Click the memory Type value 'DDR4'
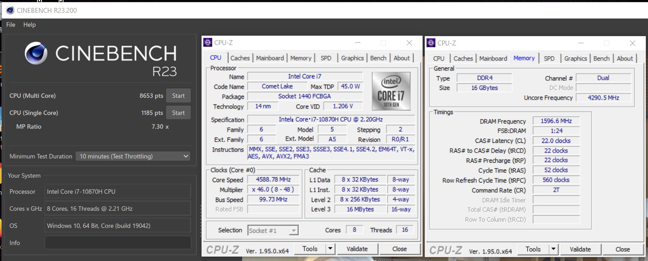The width and height of the screenshot is (648, 261). click(x=484, y=78)
